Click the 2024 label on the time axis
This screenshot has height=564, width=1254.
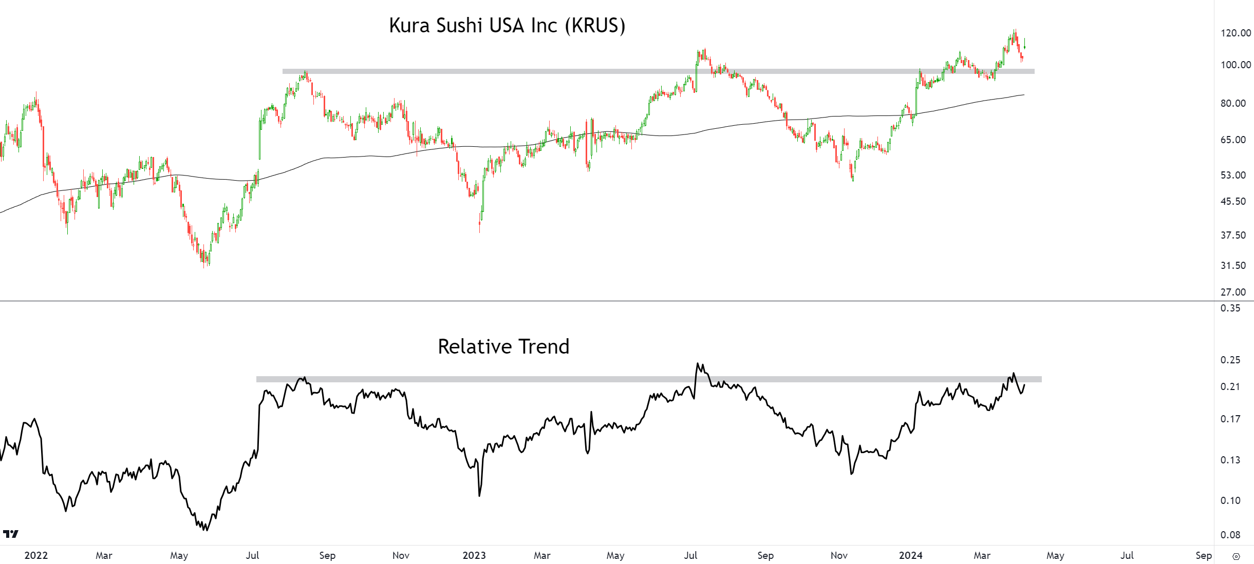[x=911, y=555]
